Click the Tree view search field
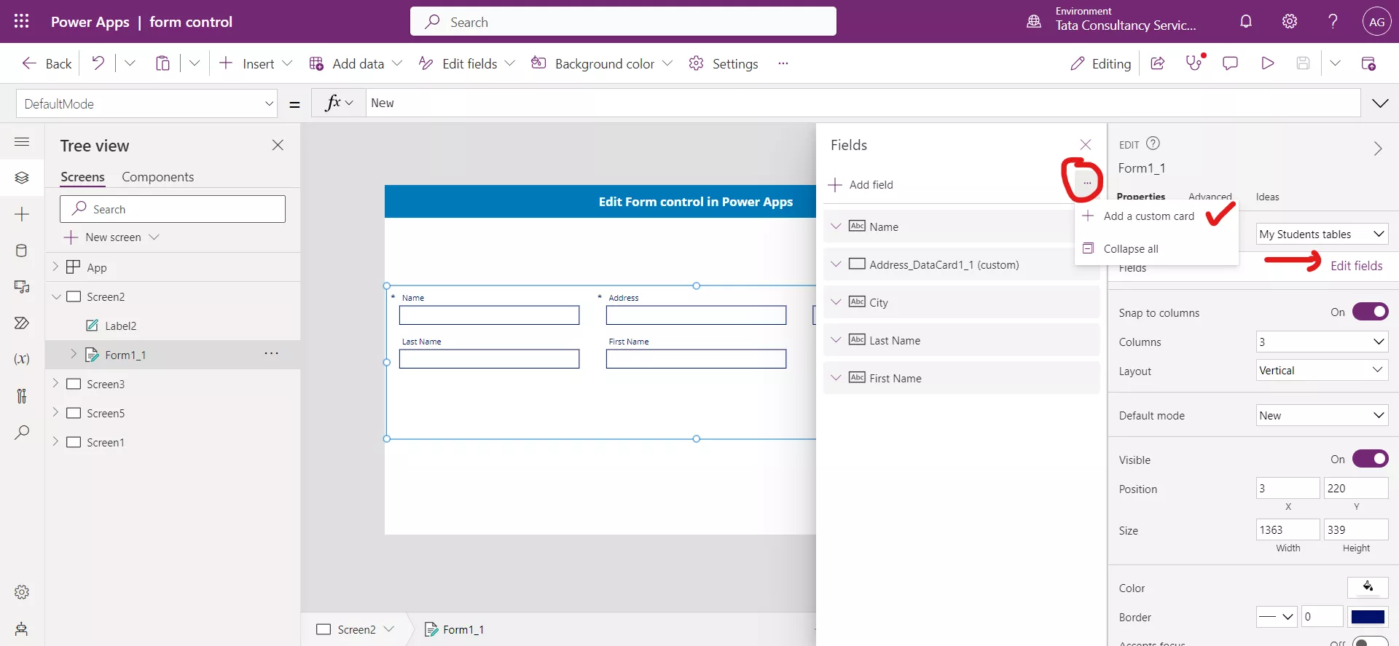The width and height of the screenshot is (1399, 646). point(173,209)
